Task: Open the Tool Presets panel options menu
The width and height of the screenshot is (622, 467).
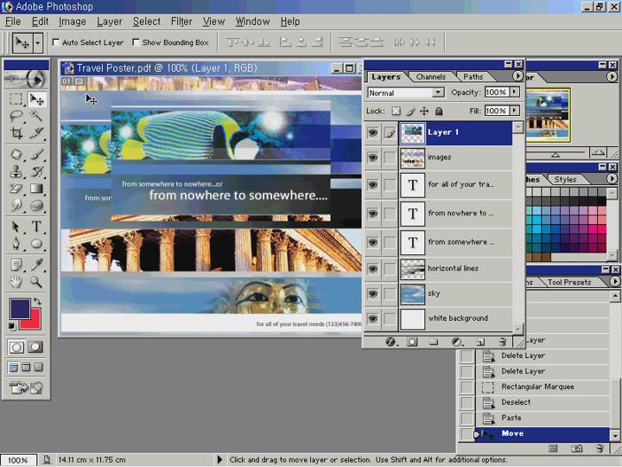Action: pyautogui.click(x=614, y=281)
